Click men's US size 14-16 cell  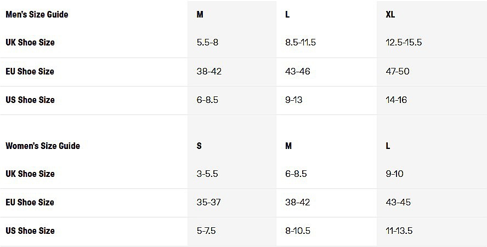tap(396, 100)
